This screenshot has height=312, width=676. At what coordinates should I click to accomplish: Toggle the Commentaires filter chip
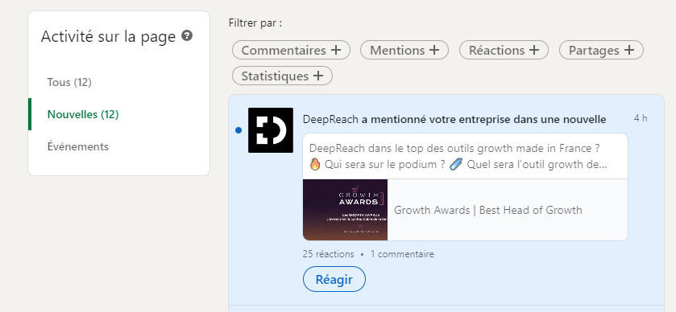[x=291, y=50]
